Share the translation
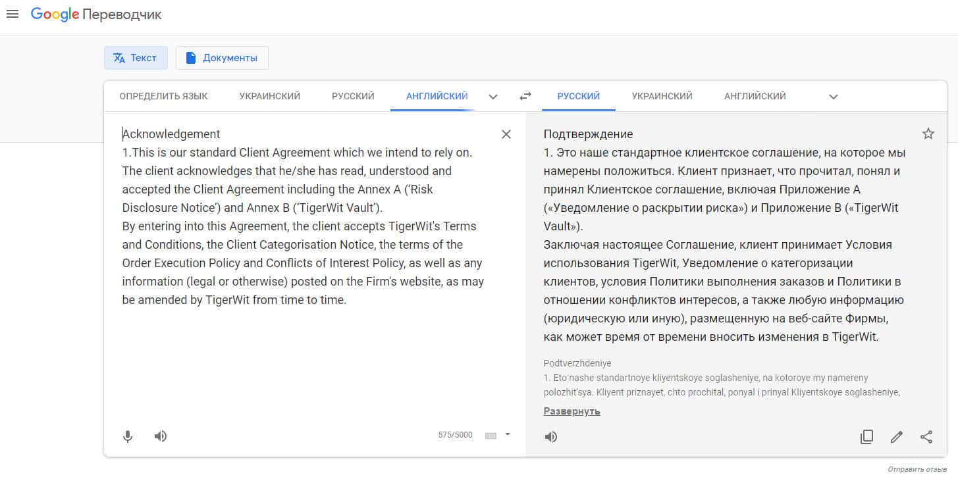 click(x=926, y=437)
